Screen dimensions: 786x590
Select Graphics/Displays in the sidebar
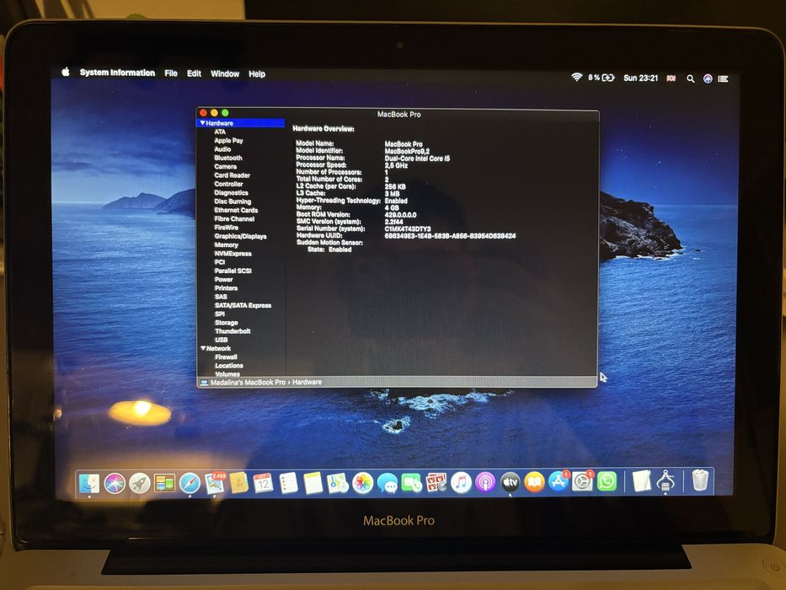click(240, 236)
